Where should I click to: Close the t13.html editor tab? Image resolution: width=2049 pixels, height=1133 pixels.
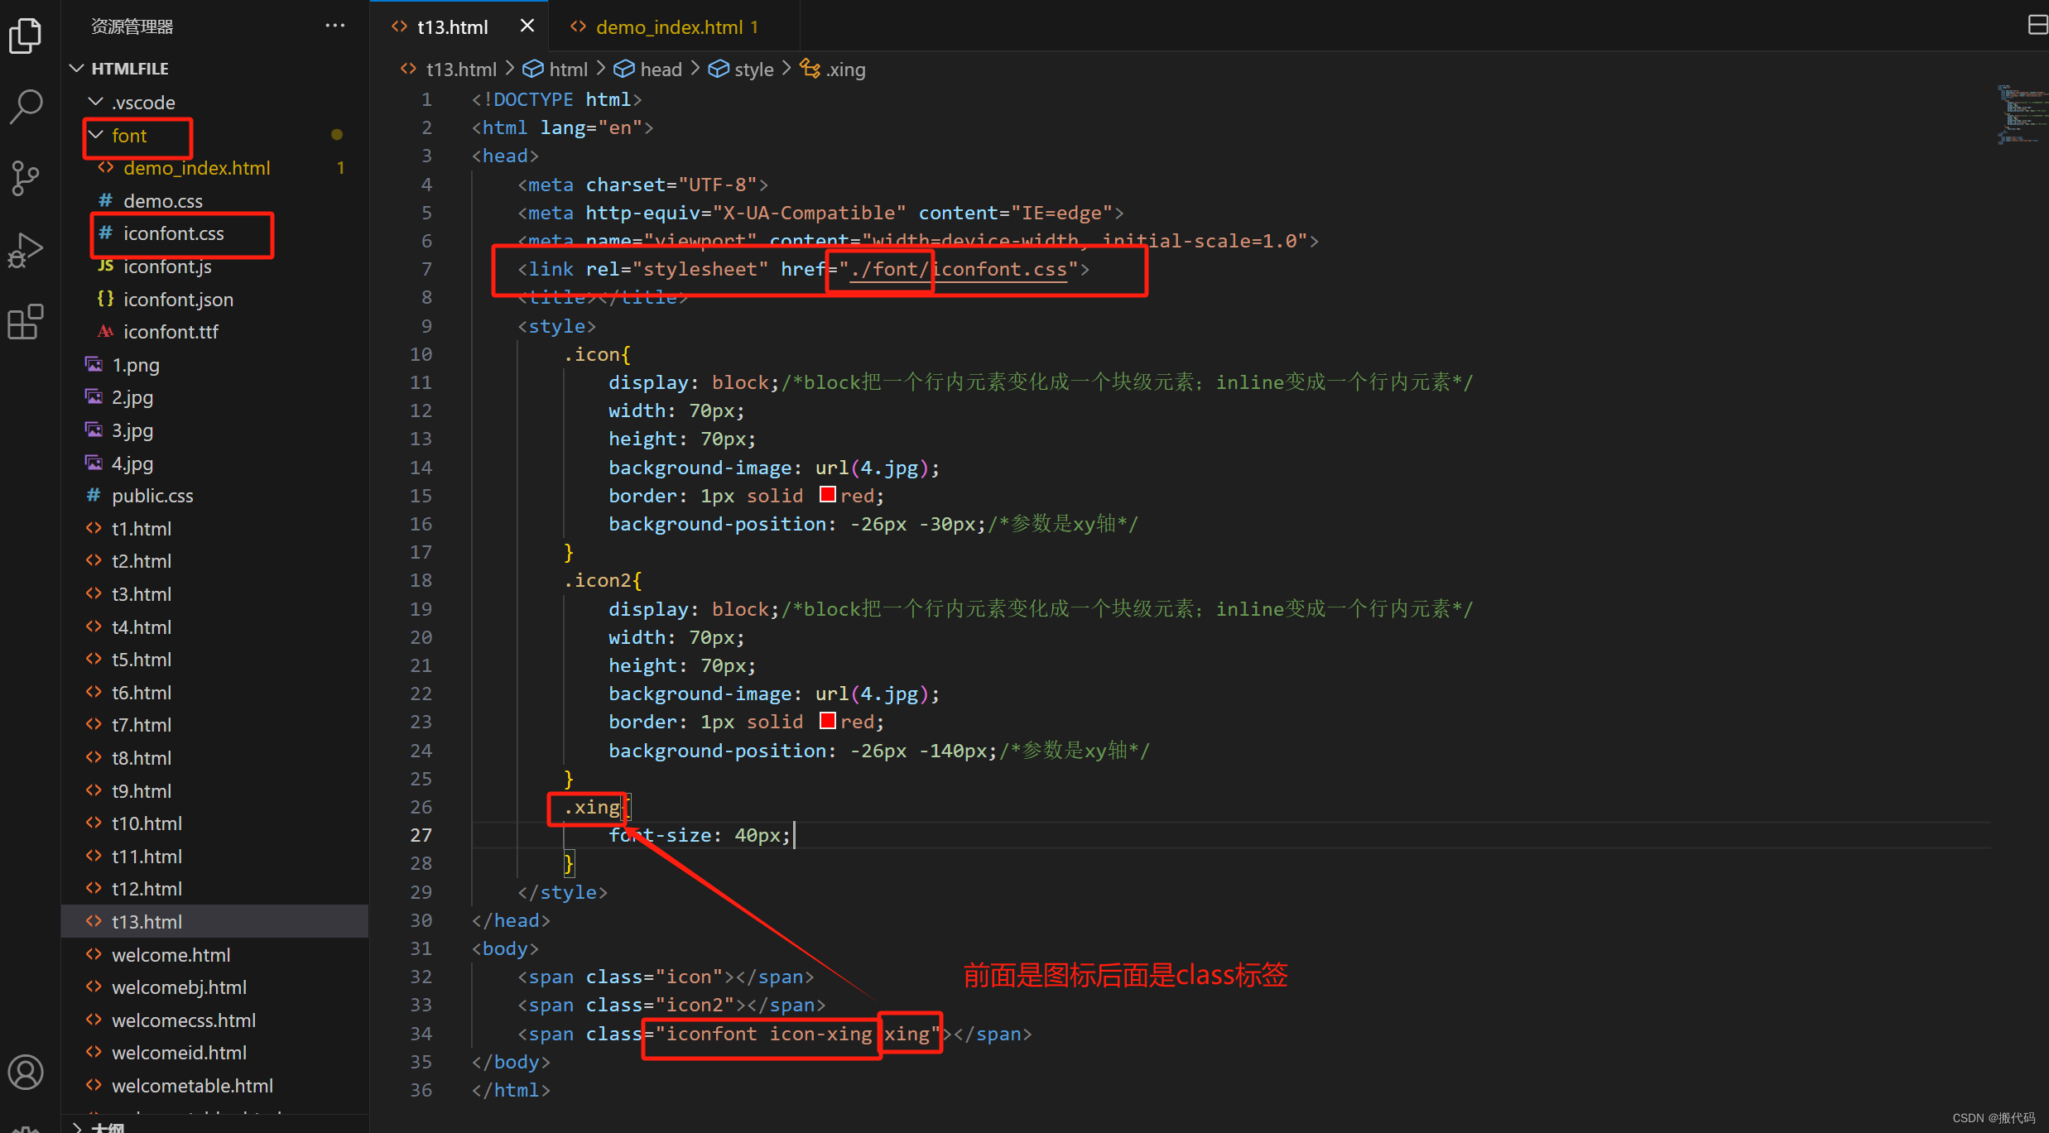click(x=527, y=26)
